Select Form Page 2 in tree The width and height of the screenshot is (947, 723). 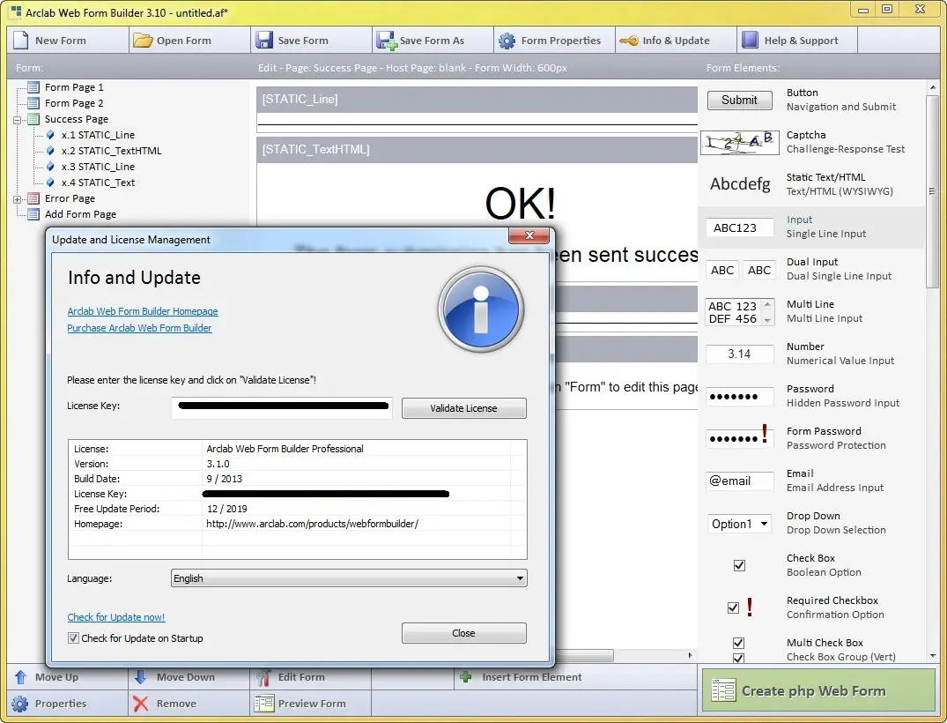[x=74, y=103]
